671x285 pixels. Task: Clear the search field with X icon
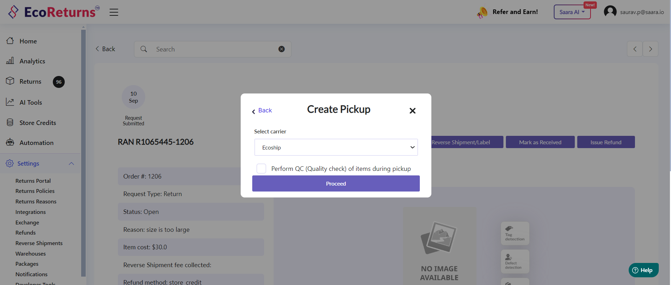[x=281, y=49]
